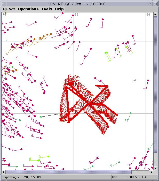Open the Tools menu

pyautogui.click(x=47, y=9)
